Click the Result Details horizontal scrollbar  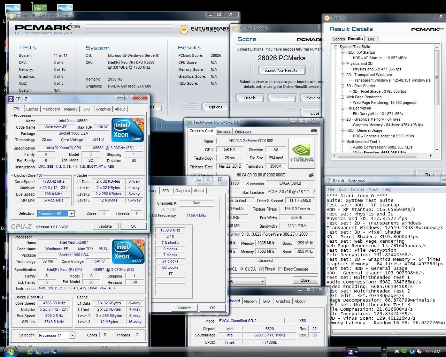point(382,155)
